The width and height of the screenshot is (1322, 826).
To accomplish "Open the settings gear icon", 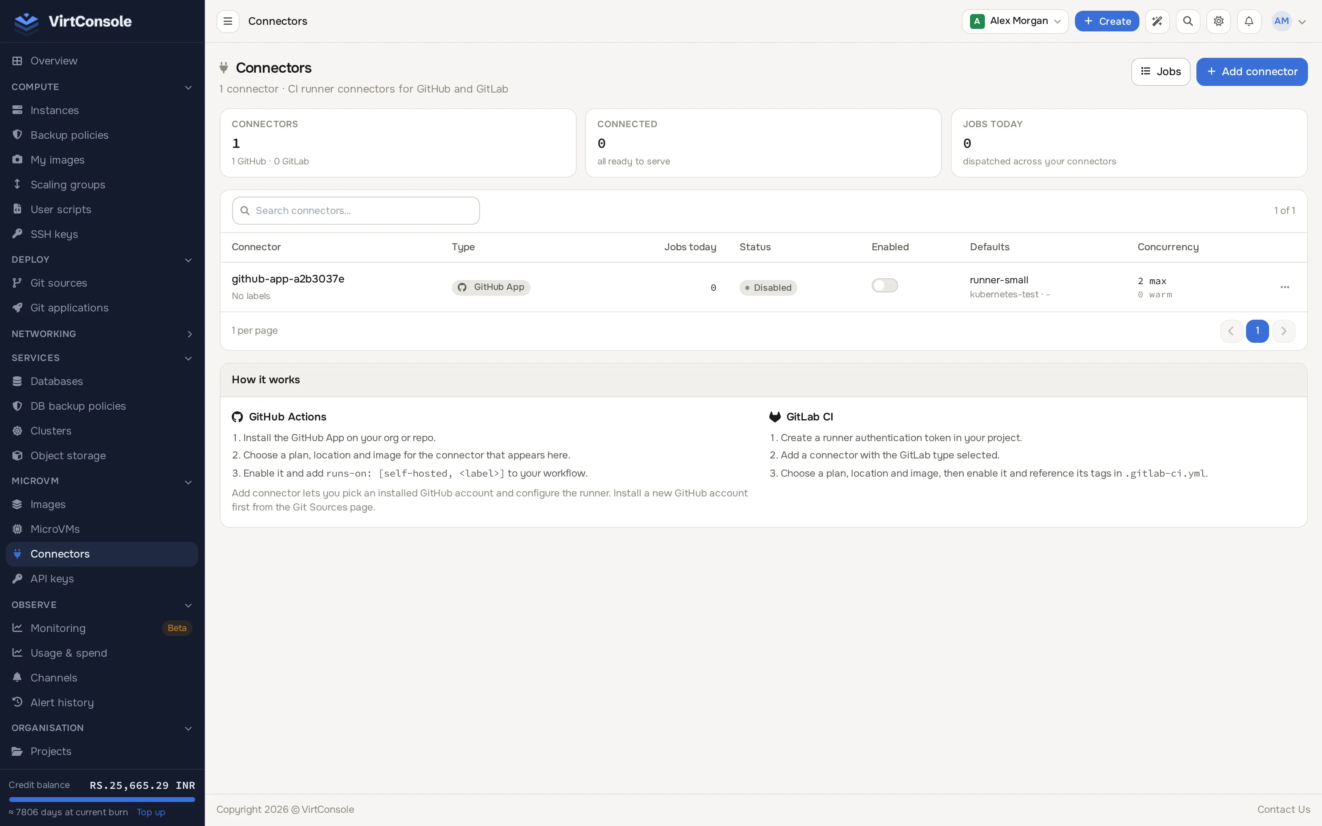I will (x=1218, y=21).
